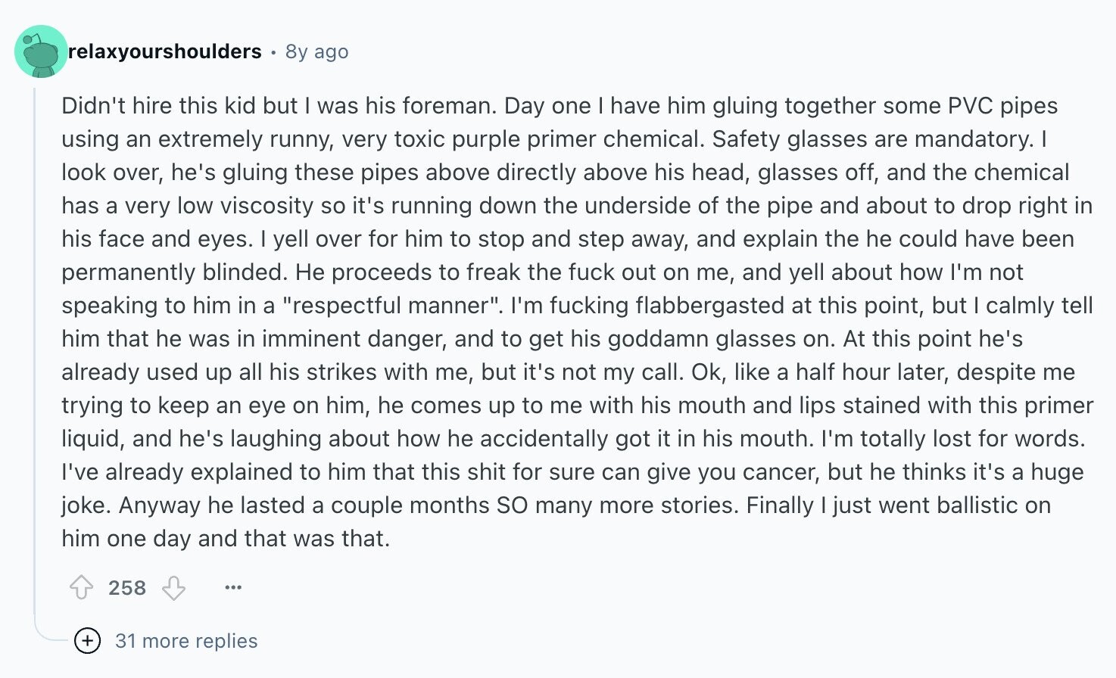Downvote the comment with 258 points
This screenshot has width=1116, height=678.
click(174, 587)
